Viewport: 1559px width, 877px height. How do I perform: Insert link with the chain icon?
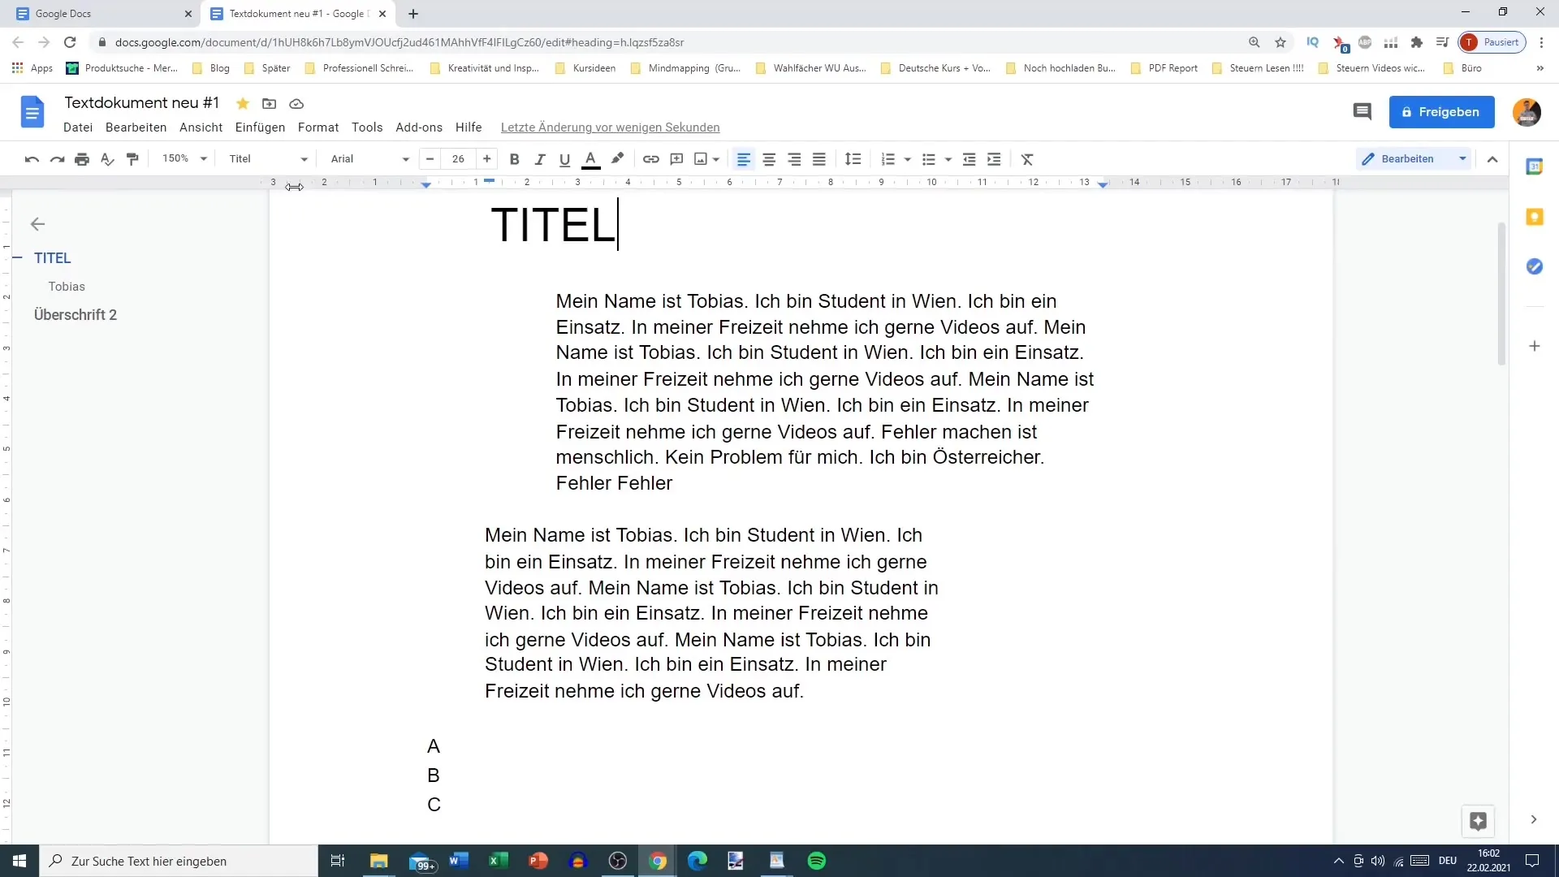(650, 159)
